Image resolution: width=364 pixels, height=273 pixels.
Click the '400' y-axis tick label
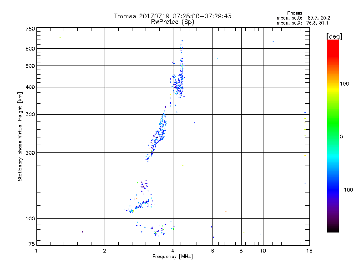pos(30,87)
